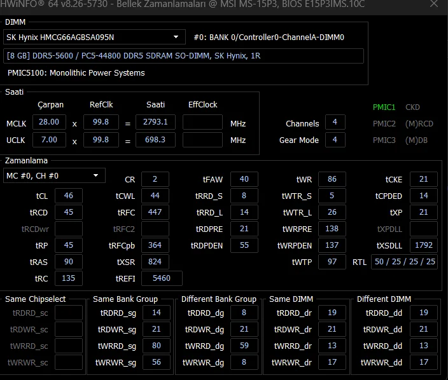Click the empty MCLK EffClock field
Image resolution: width=448 pixels, height=380 pixels.
[202, 123]
